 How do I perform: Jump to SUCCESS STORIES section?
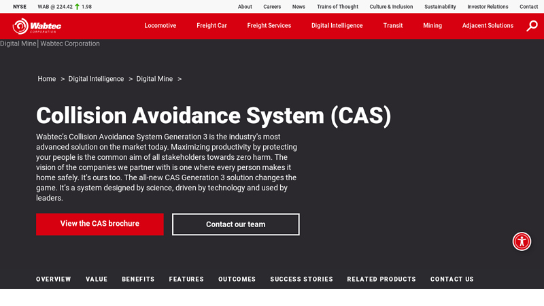click(x=301, y=279)
